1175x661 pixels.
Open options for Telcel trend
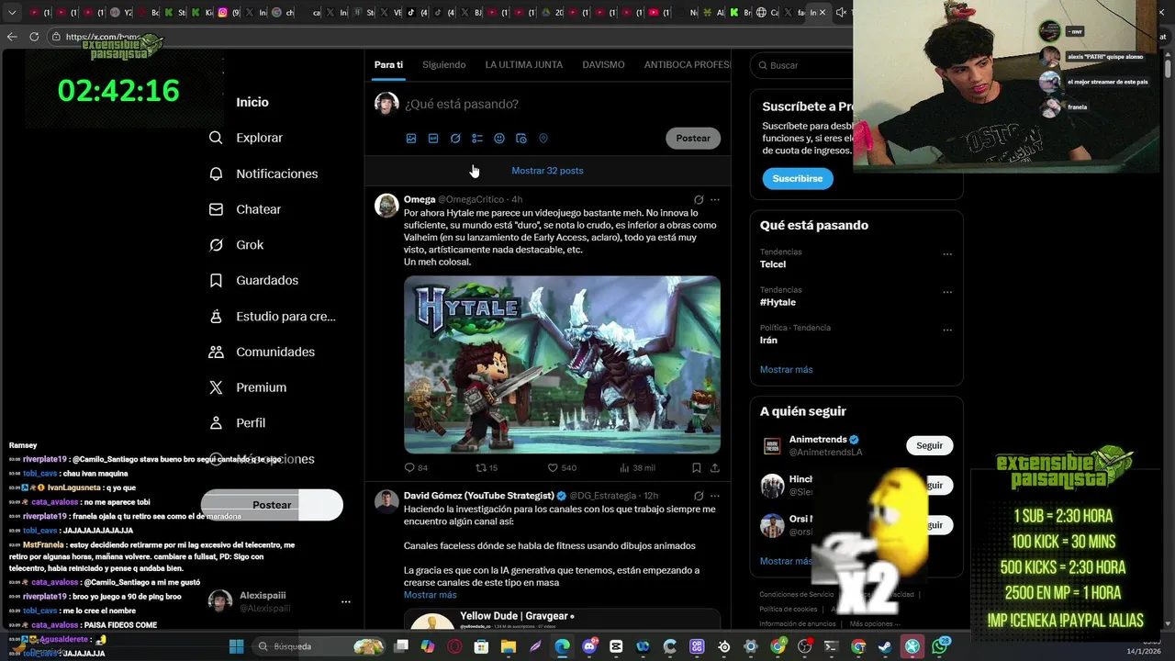click(x=947, y=254)
